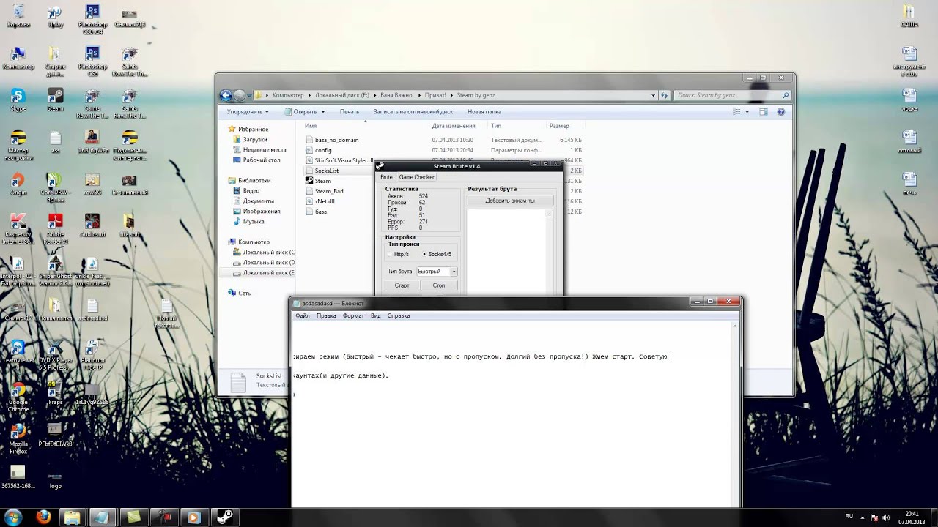
Task: Switch to the Game Checker tab
Action: tap(416, 177)
